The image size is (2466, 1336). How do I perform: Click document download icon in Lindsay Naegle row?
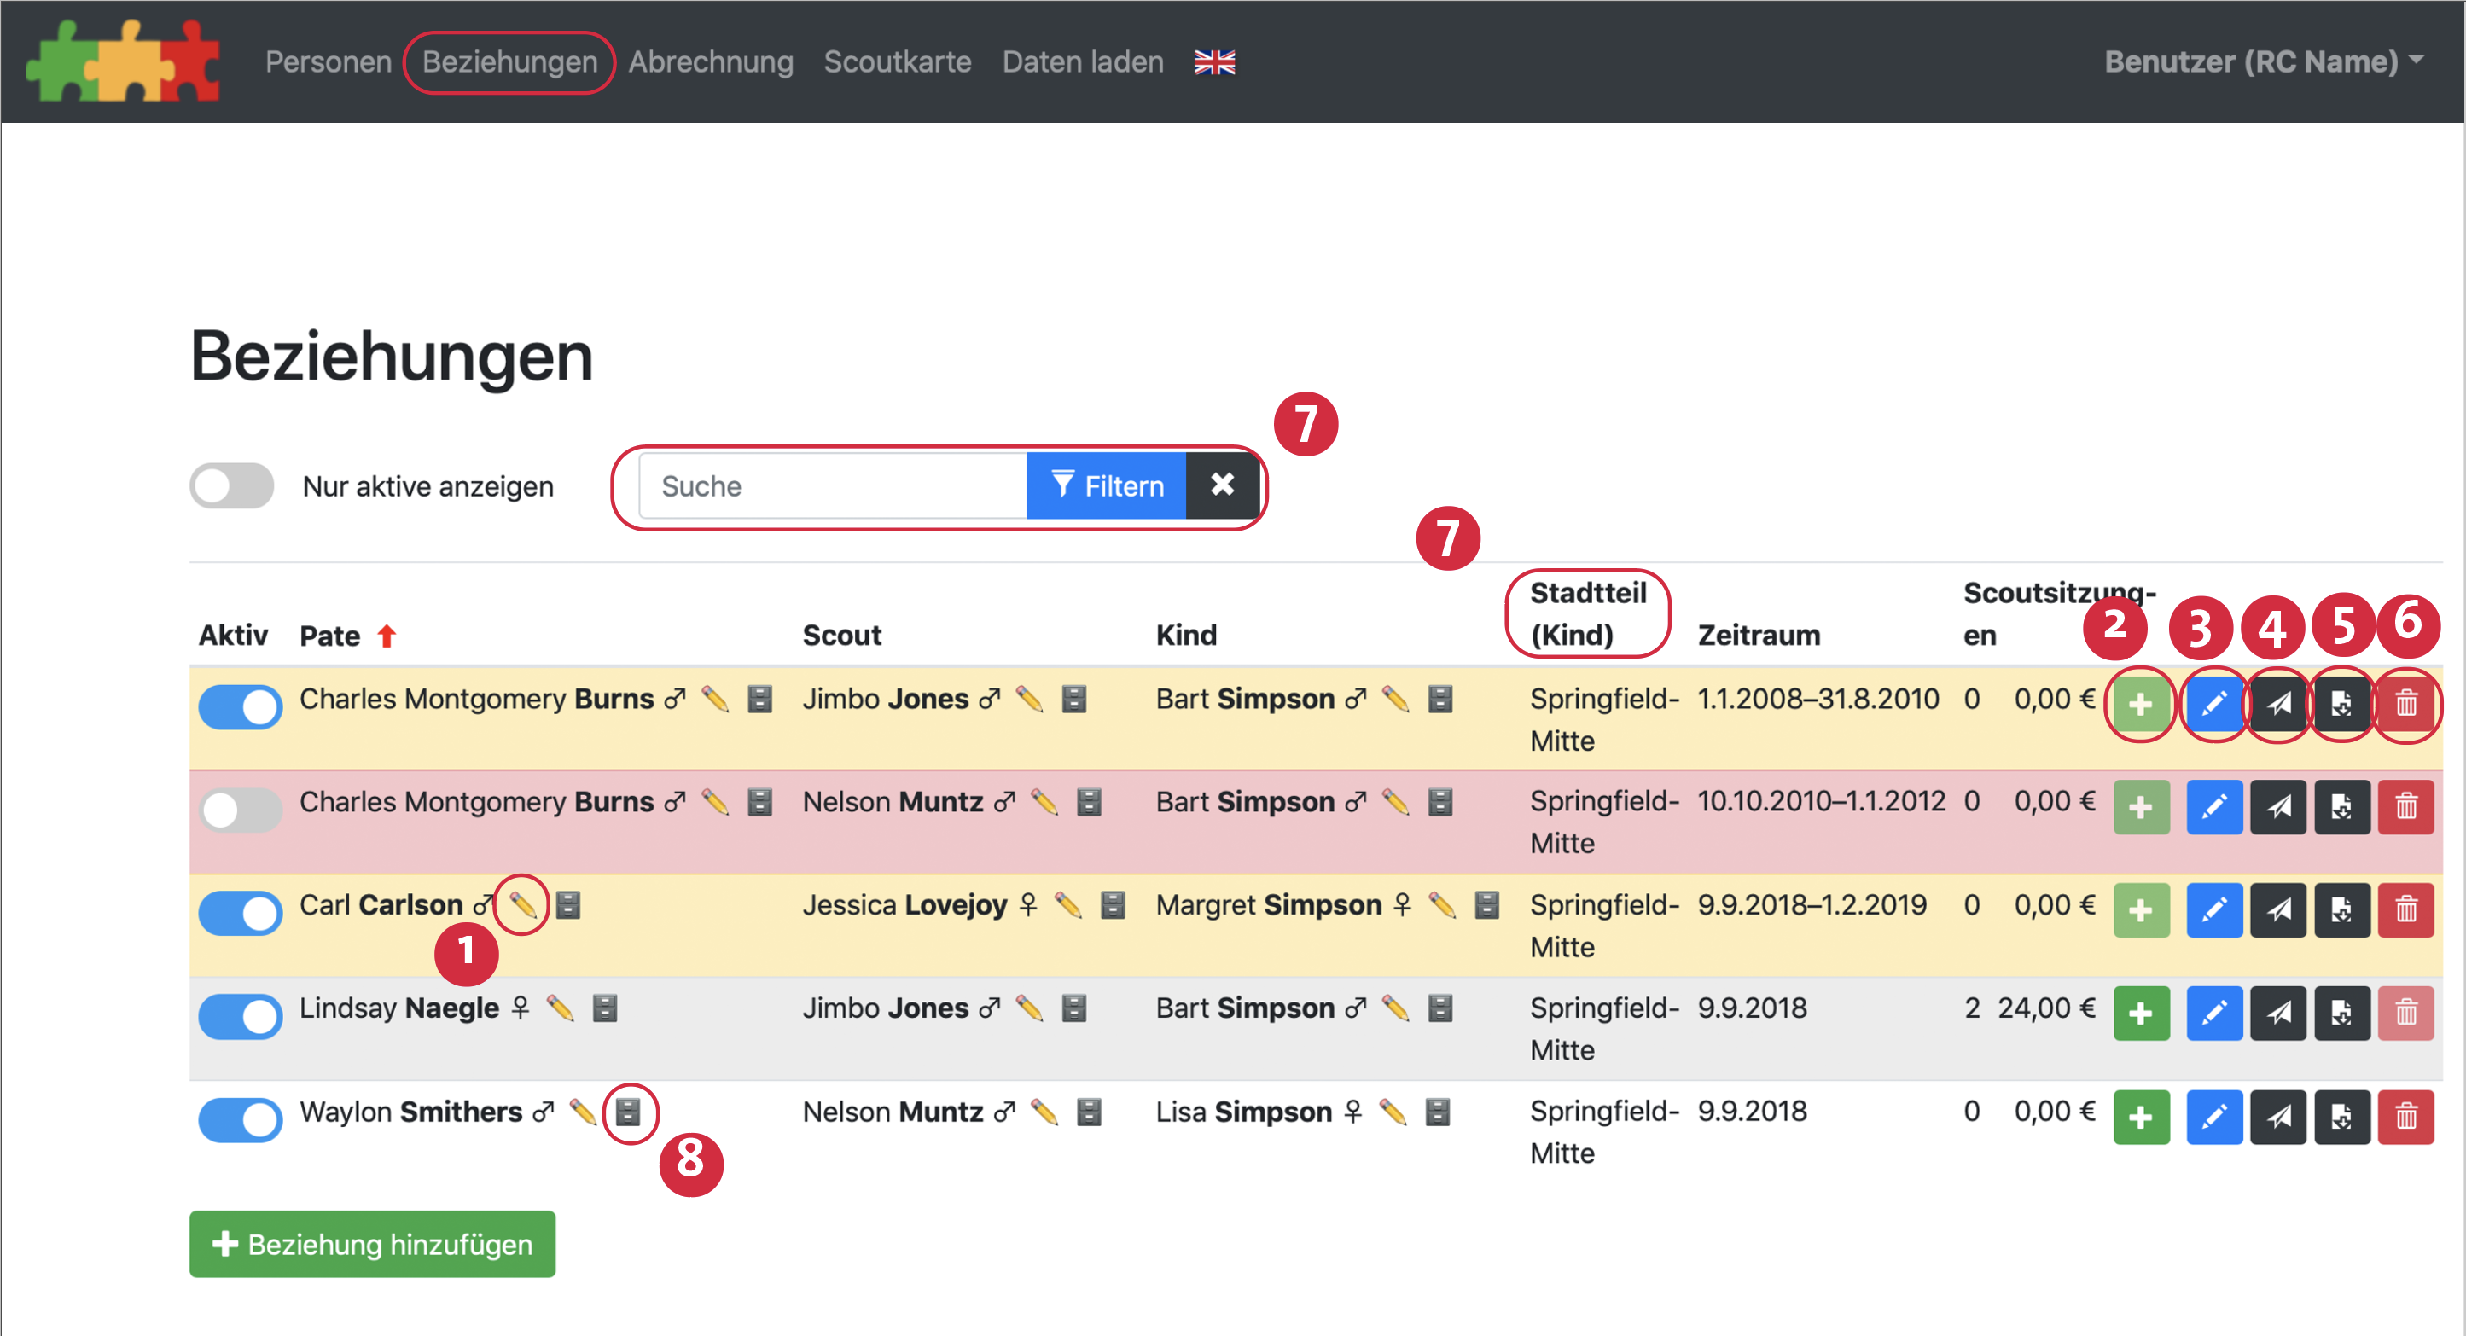click(2341, 1013)
